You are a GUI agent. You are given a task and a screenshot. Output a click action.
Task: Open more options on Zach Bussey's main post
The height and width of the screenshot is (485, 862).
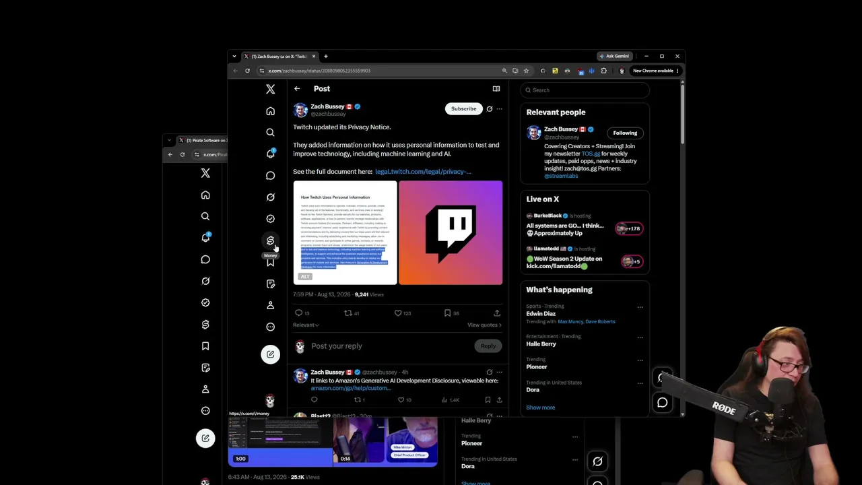coord(499,108)
